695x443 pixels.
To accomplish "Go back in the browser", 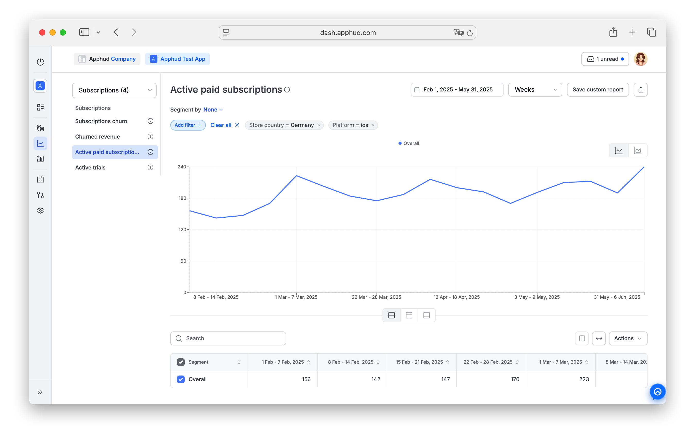I will coord(116,32).
